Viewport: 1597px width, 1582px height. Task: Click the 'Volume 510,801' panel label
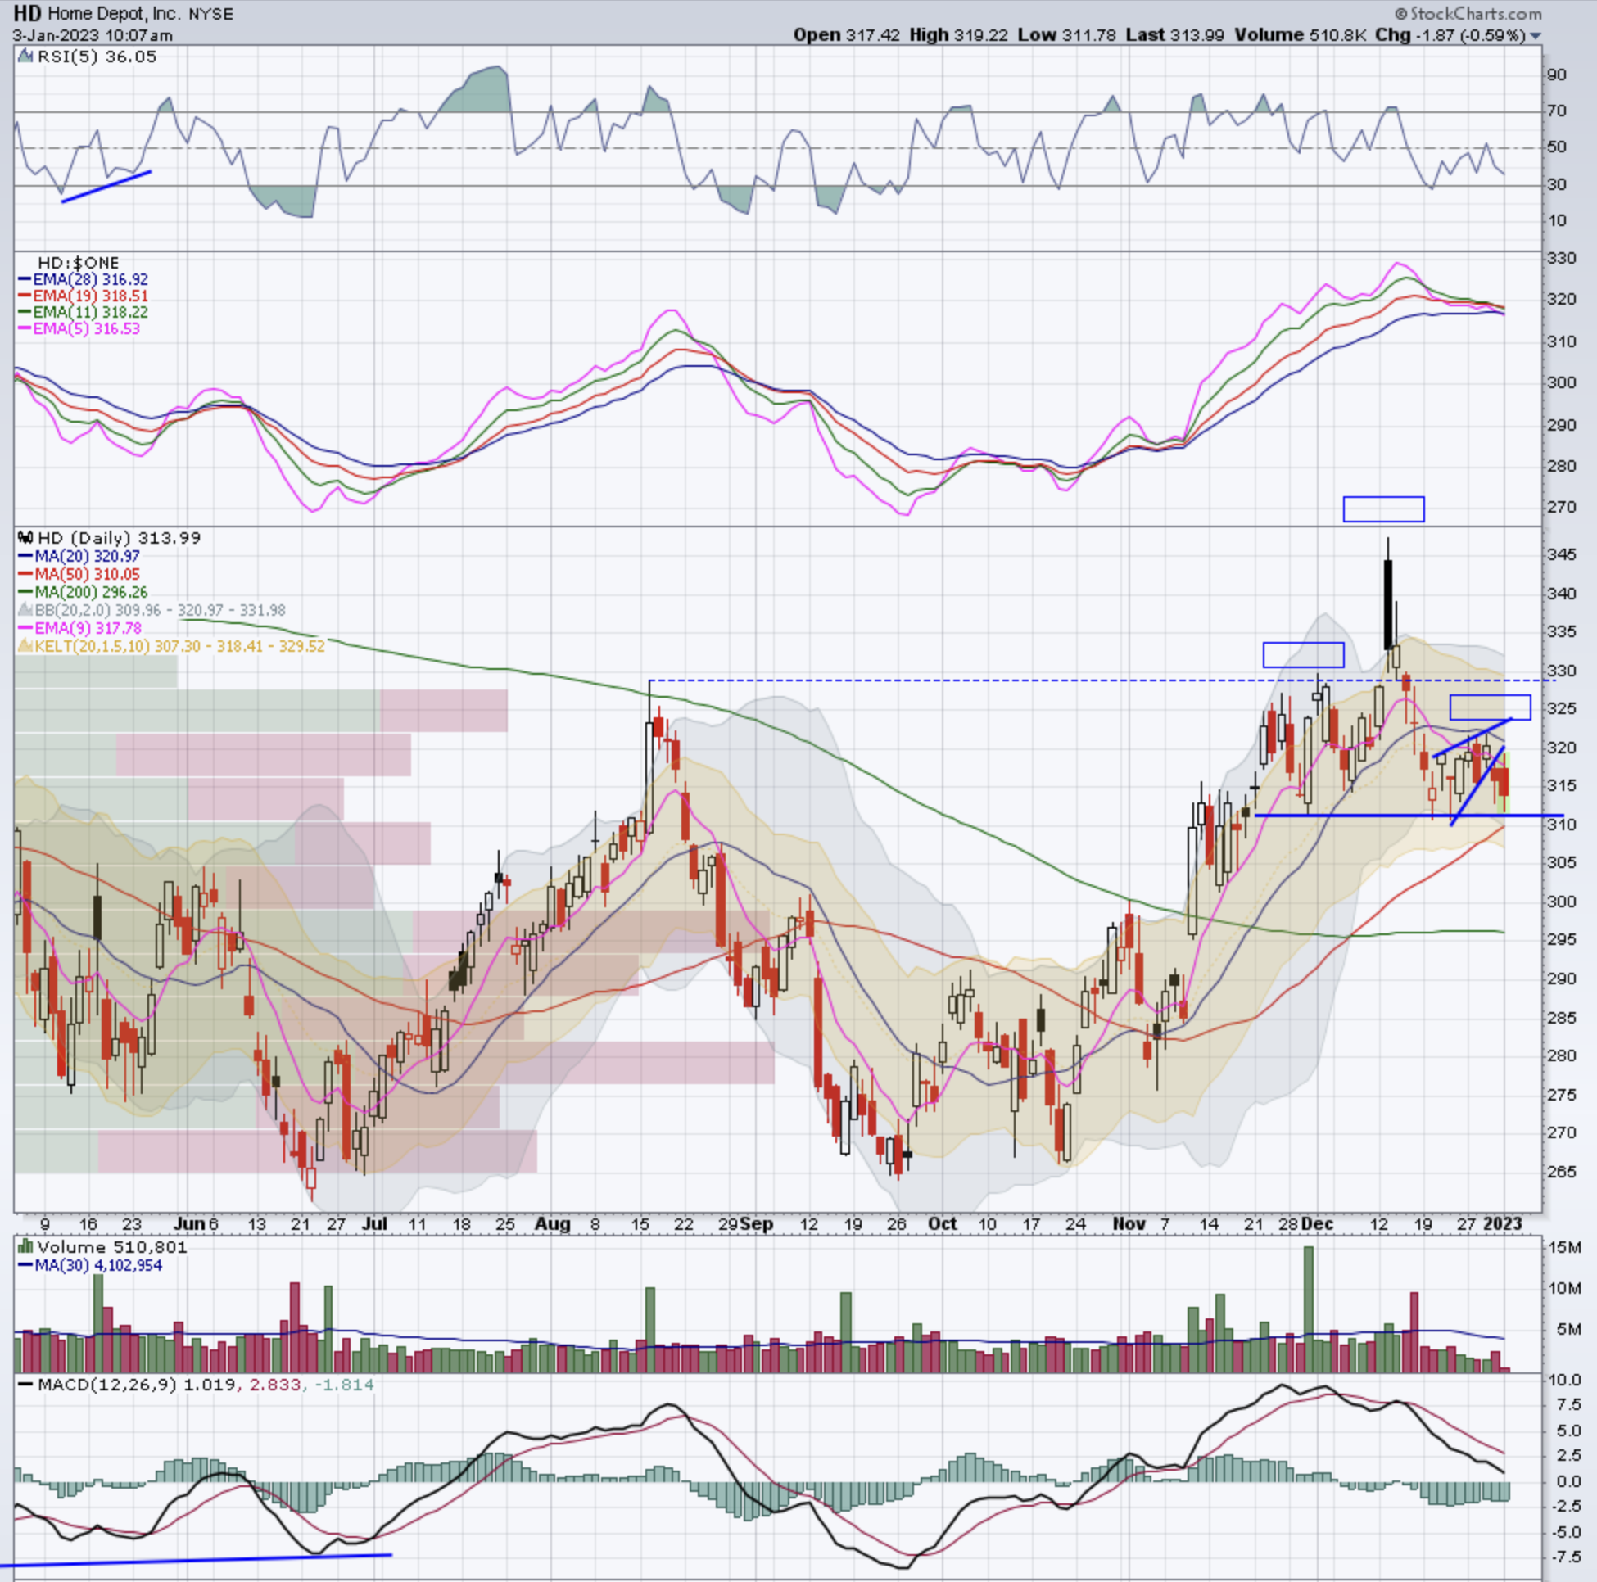click(112, 1246)
